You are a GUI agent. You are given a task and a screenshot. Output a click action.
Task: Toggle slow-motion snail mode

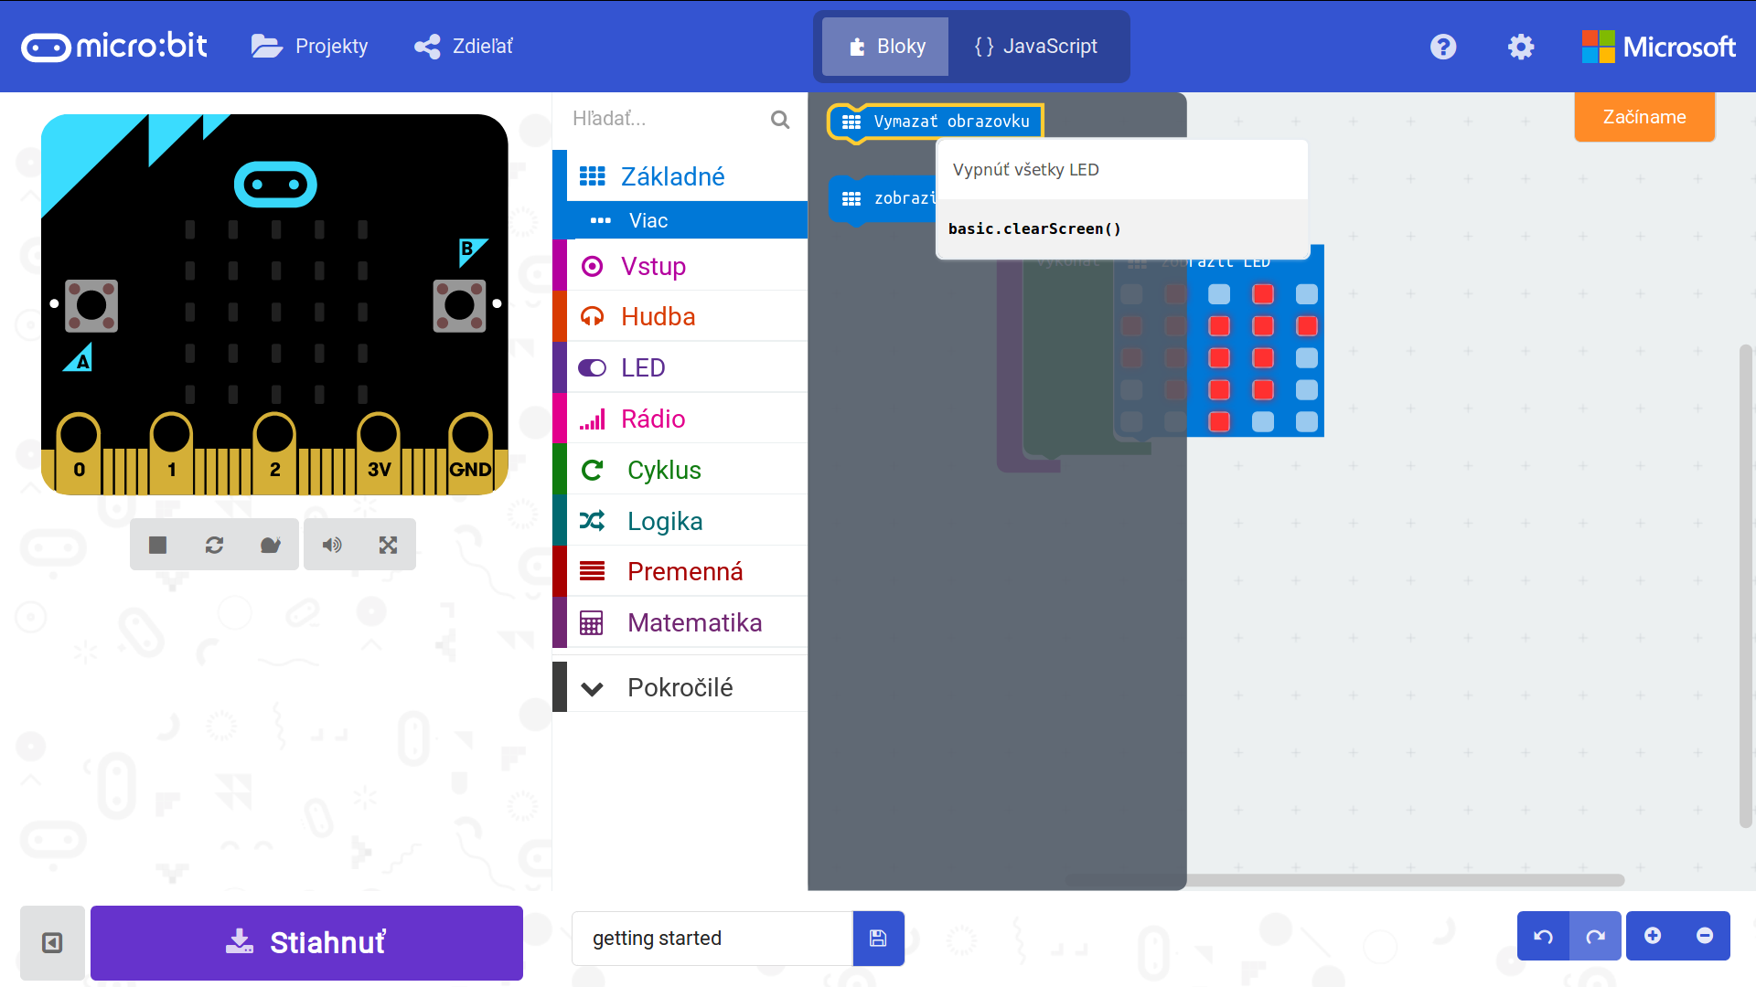pos(270,546)
